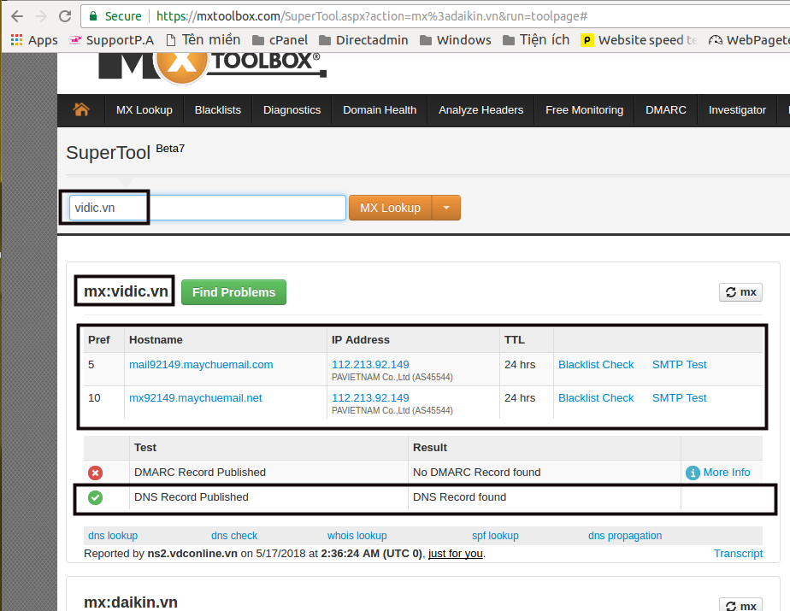This screenshot has width=790, height=611.
Task: Click Blacklist Check for mx92149 row
Action: [596, 398]
